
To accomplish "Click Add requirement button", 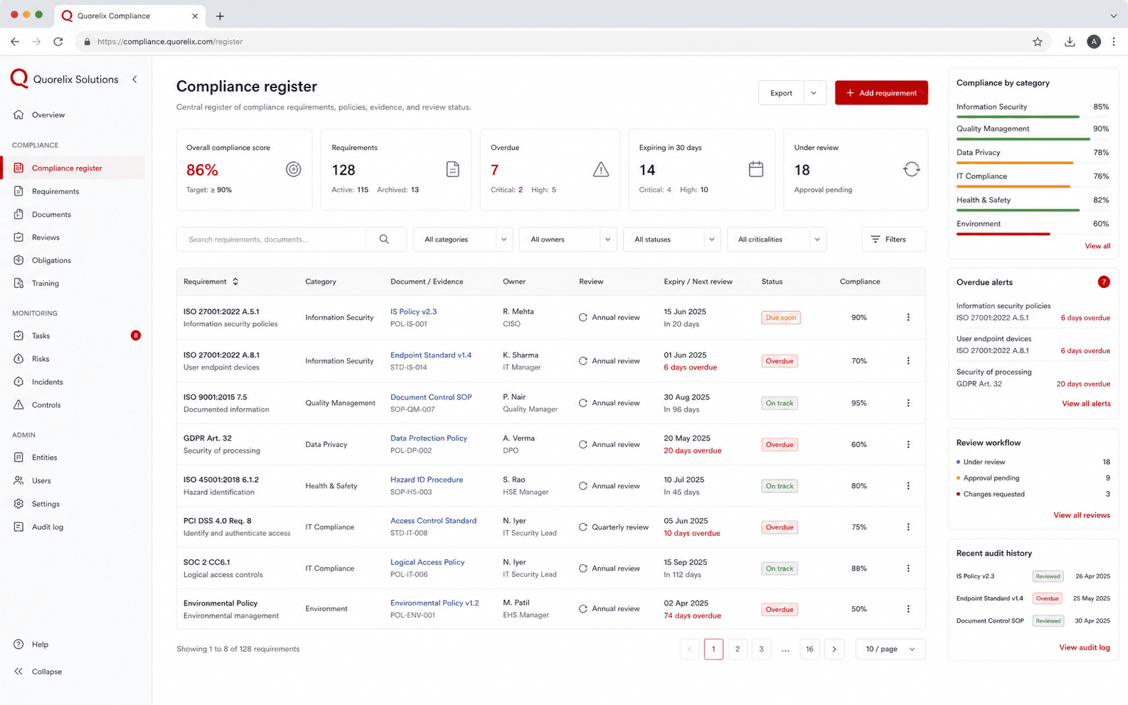I will 881,93.
